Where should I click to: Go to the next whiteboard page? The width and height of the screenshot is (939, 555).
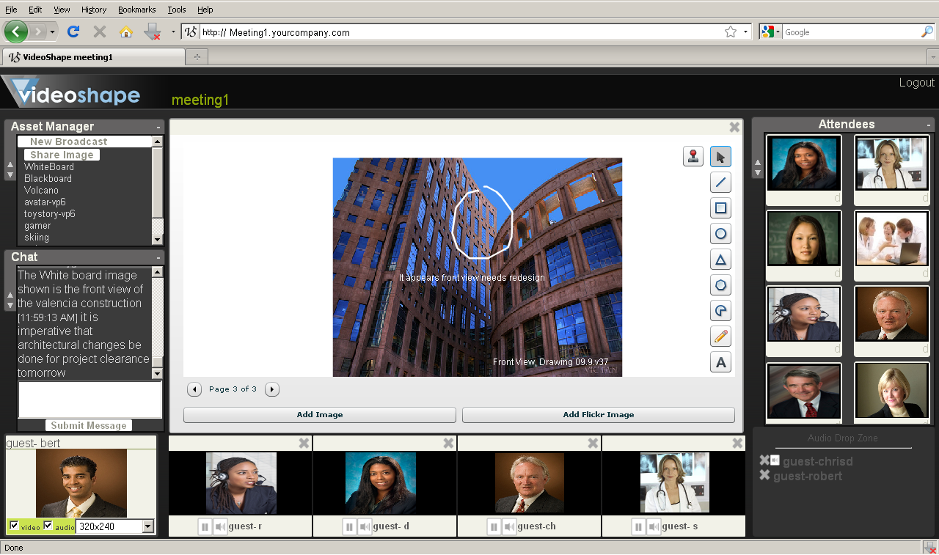(x=272, y=389)
